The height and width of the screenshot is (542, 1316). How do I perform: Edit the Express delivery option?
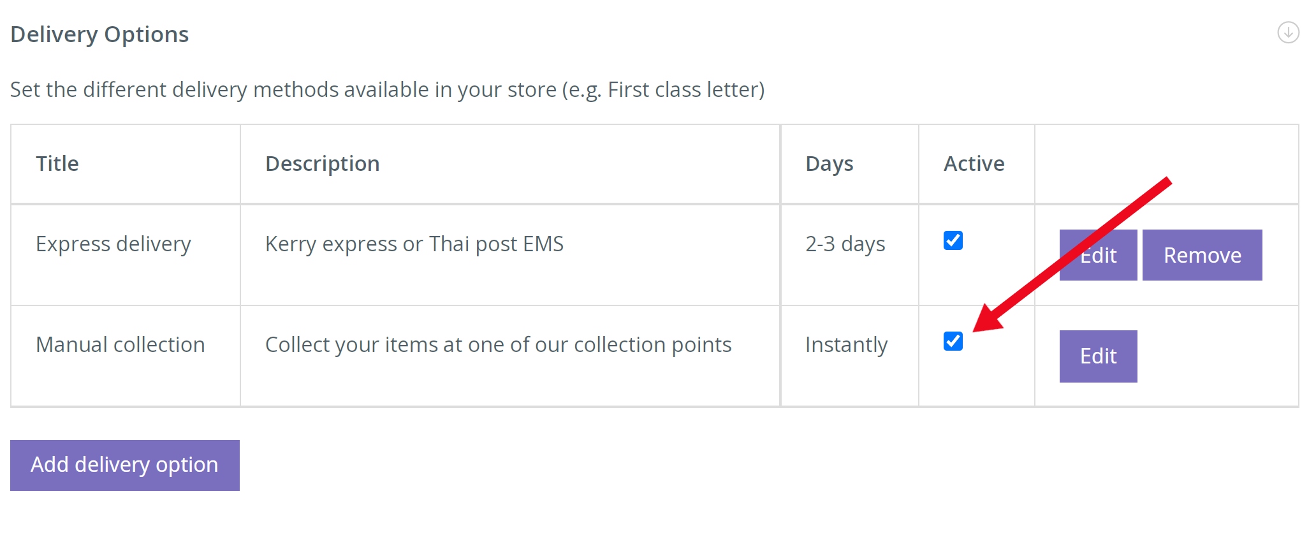(x=1098, y=255)
